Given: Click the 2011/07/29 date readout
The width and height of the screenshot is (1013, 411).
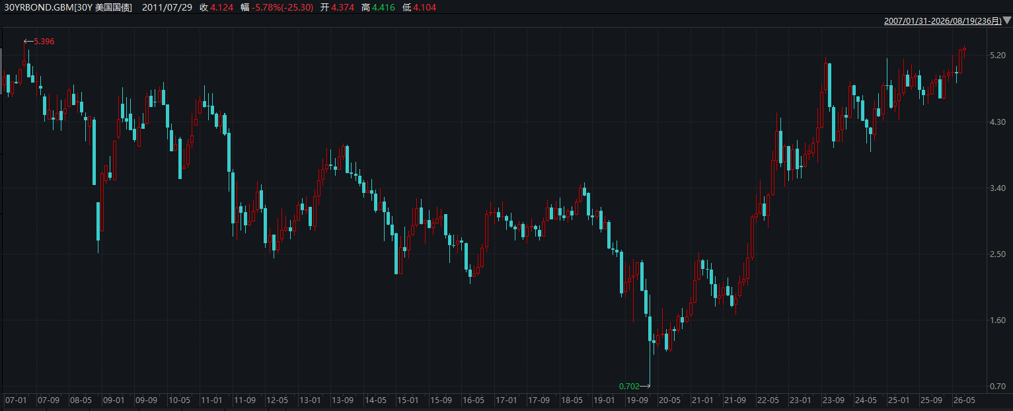Looking at the screenshot, I should 167,7.
